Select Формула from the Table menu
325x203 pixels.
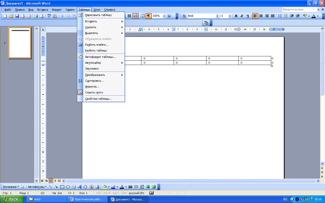pos(101,87)
